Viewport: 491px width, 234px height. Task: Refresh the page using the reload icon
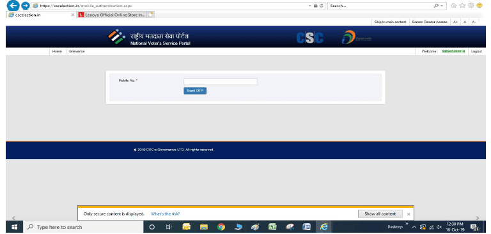(x=322, y=6)
